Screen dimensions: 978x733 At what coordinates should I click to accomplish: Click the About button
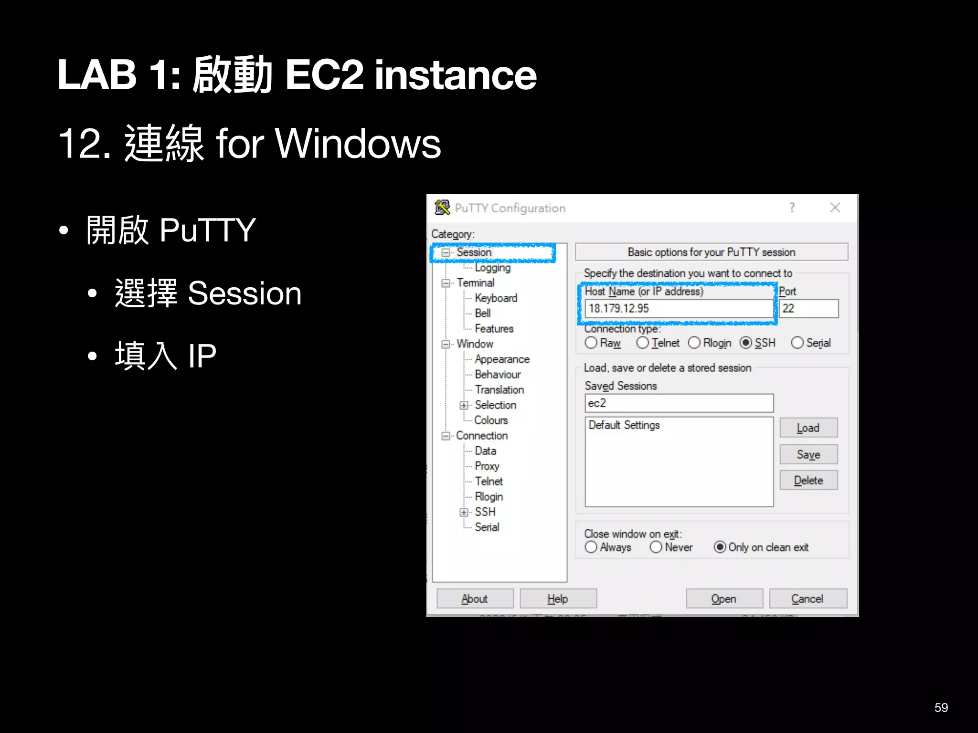tap(475, 598)
